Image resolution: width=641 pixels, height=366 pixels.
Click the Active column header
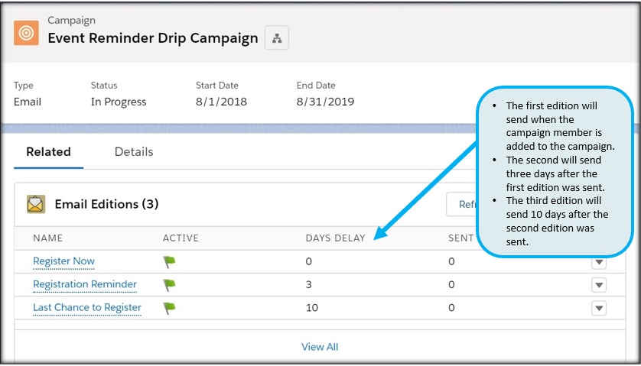(181, 238)
